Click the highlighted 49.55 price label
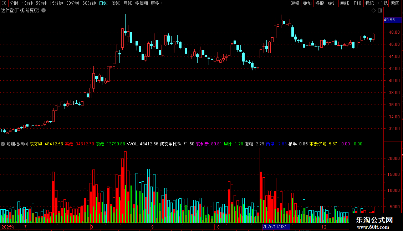 tap(392, 20)
